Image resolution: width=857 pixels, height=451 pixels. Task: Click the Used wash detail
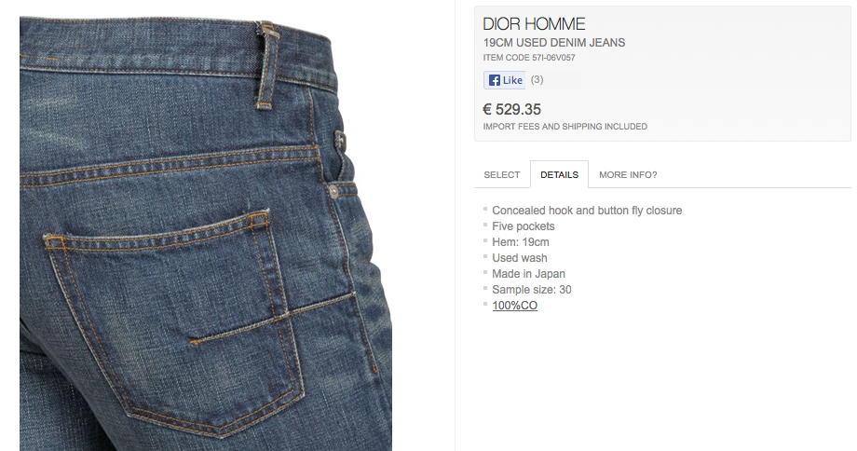pos(519,258)
